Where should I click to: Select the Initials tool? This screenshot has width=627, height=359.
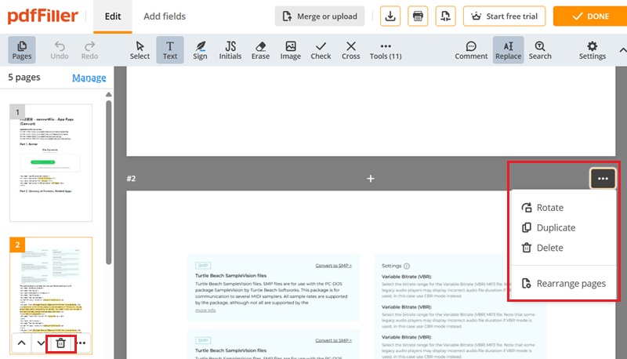pyautogui.click(x=230, y=50)
